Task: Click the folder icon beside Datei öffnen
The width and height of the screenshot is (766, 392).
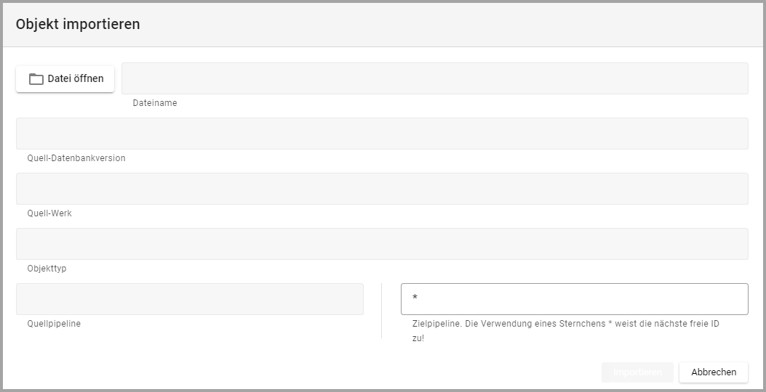Action: (36, 79)
